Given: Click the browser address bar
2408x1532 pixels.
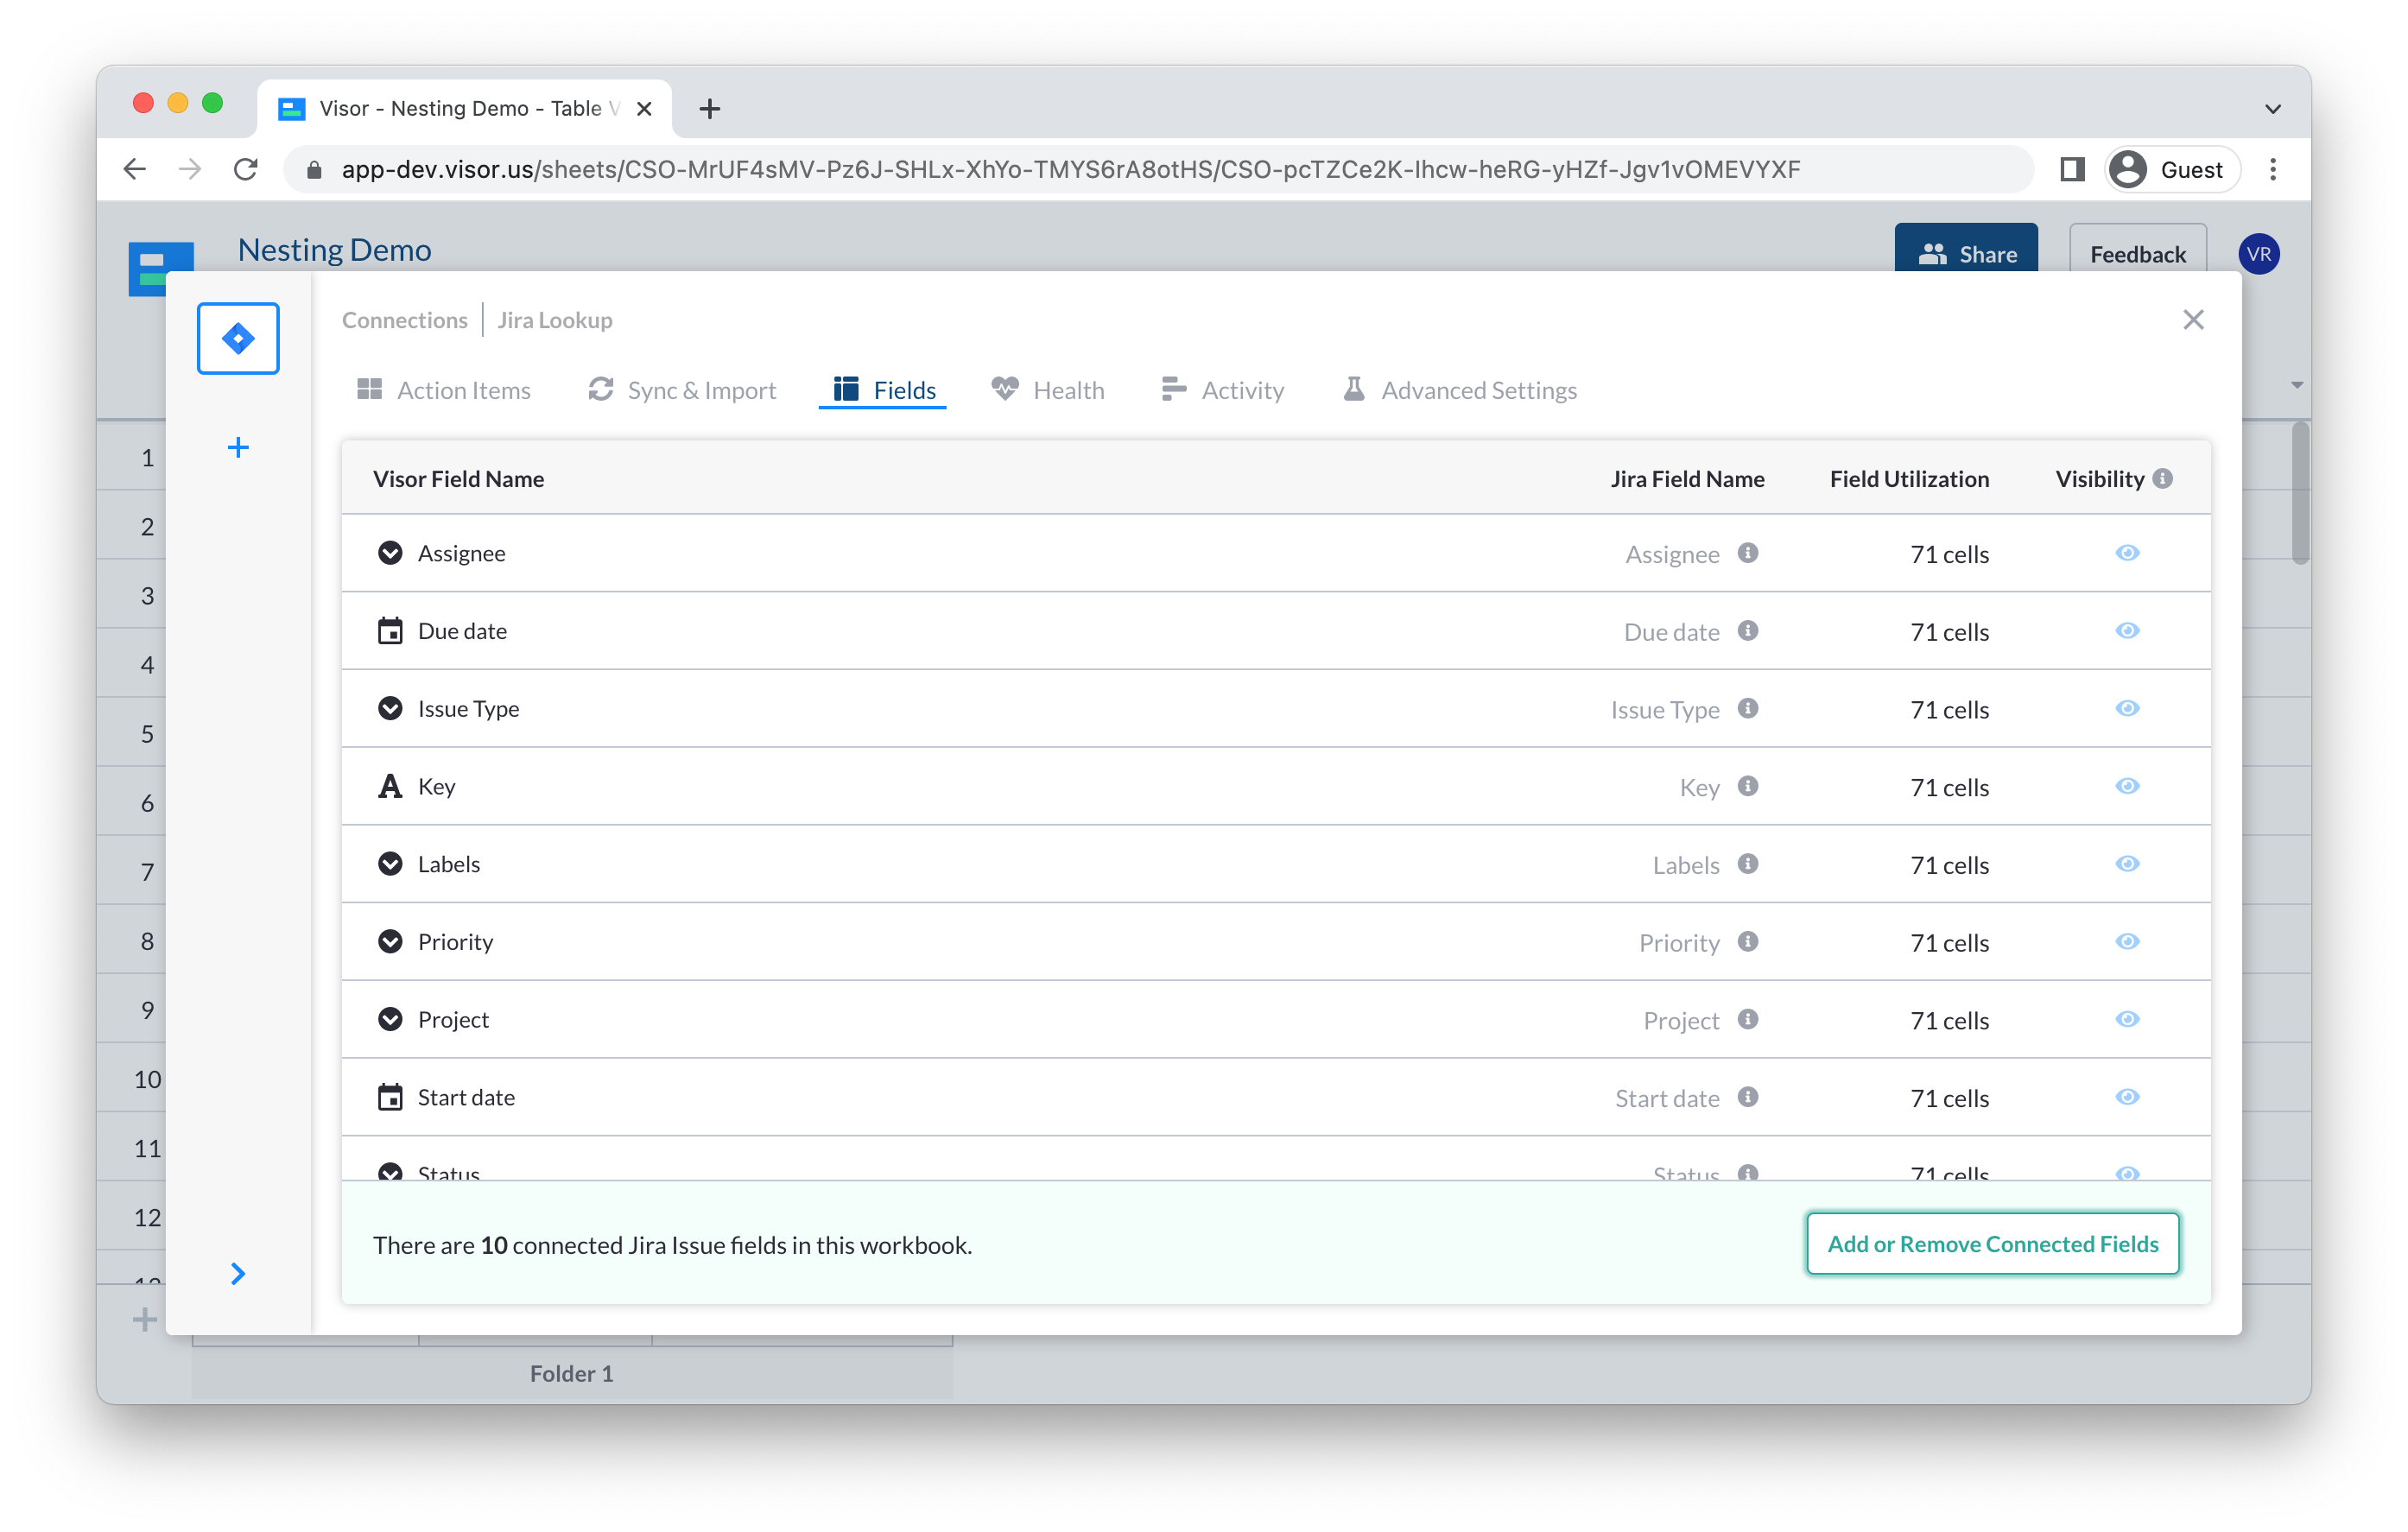Looking at the screenshot, I should tap(1160, 169).
